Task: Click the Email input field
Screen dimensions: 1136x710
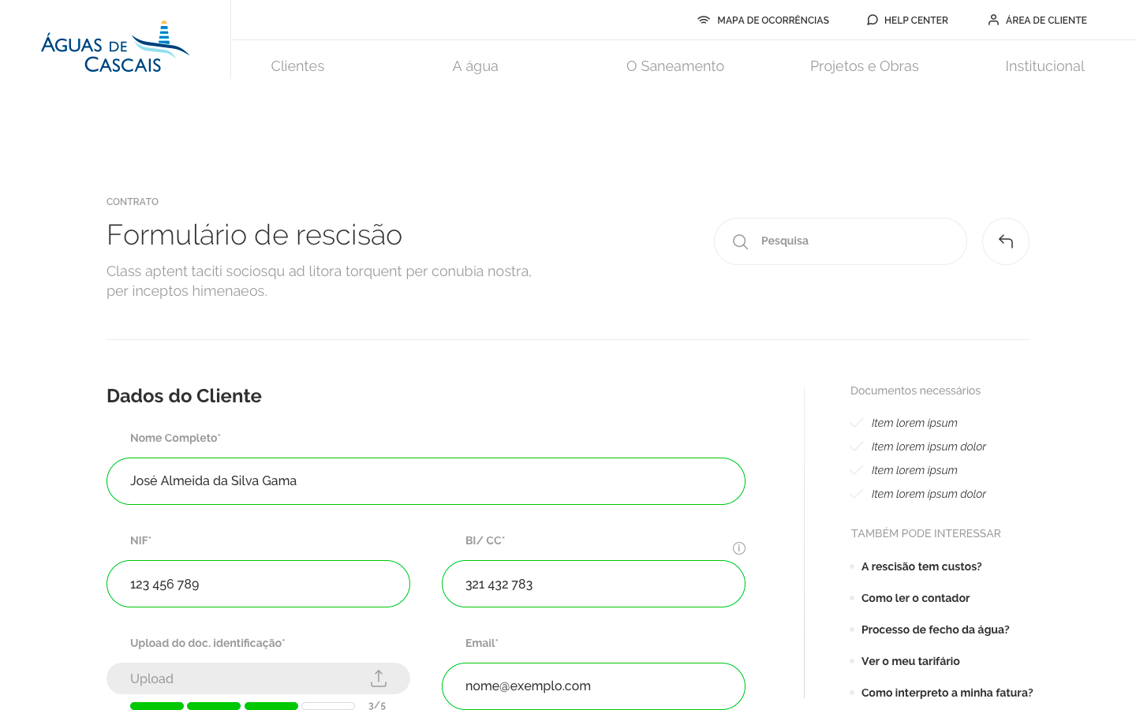Action: click(x=593, y=686)
